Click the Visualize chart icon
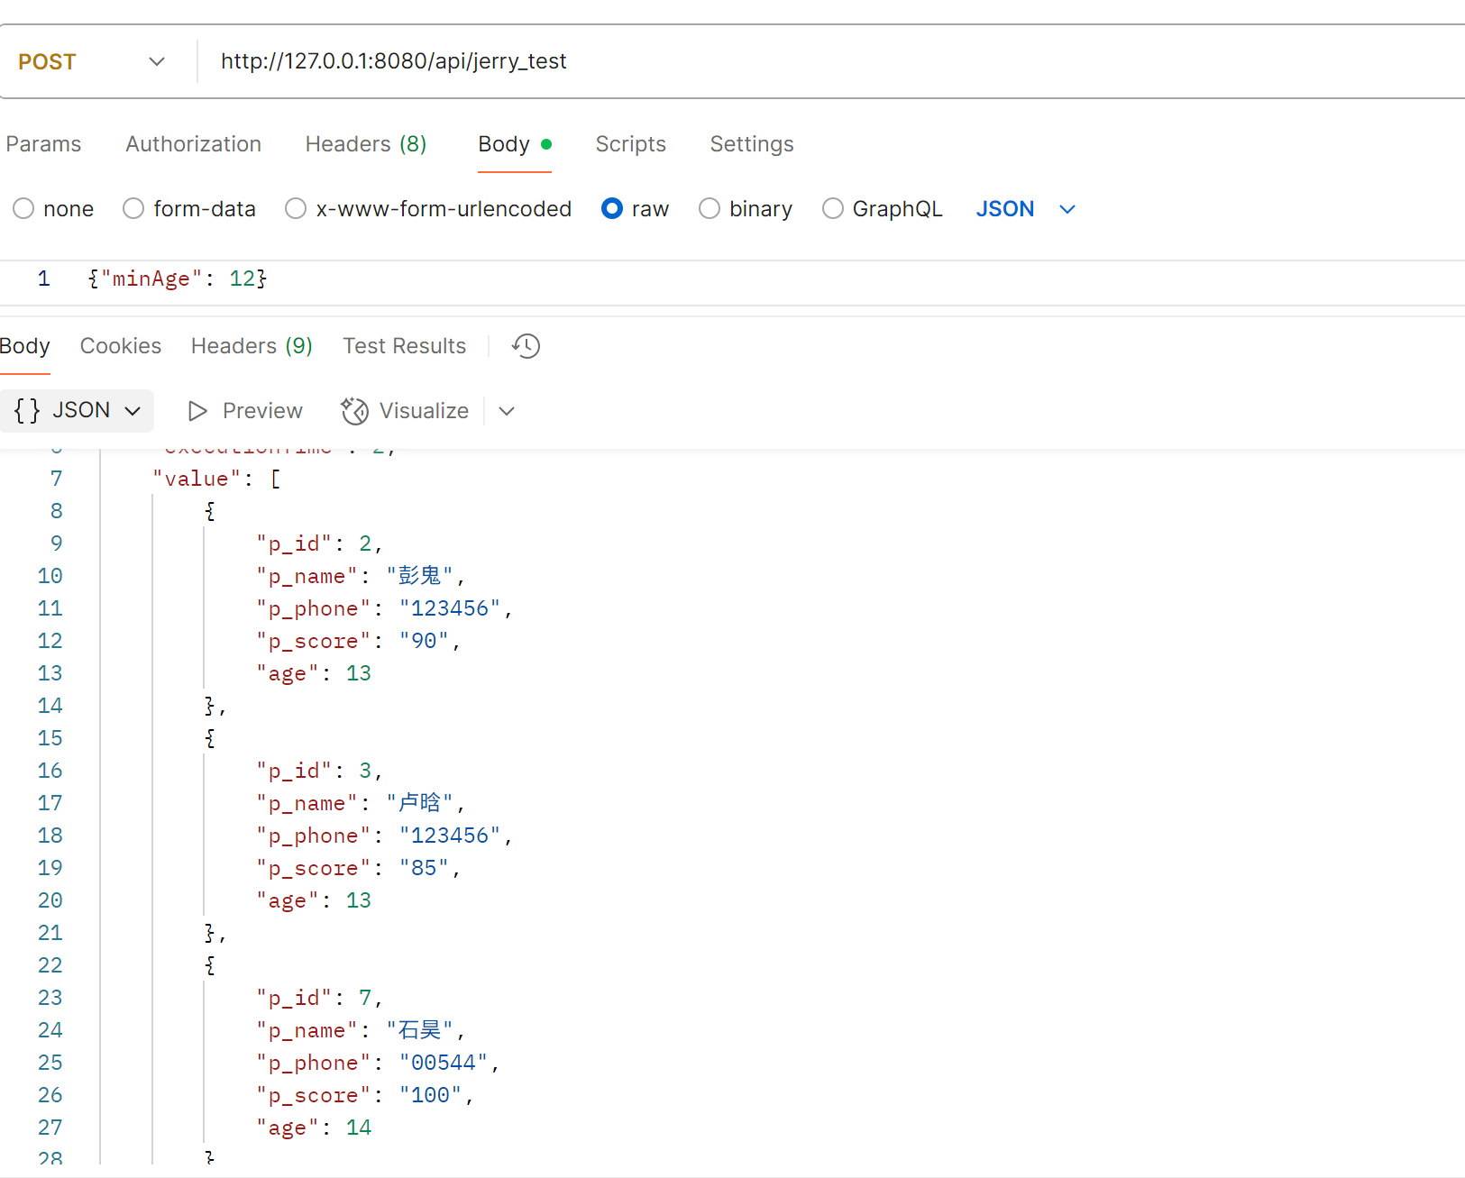Screen dimensions: 1465x1178 (x=354, y=411)
